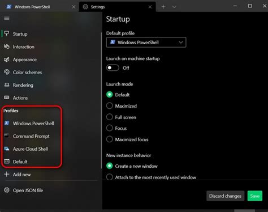Click the Settings tab gear icon
This screenshot has height=212, width=268.
pyautogui.click(x=85, y=7)
